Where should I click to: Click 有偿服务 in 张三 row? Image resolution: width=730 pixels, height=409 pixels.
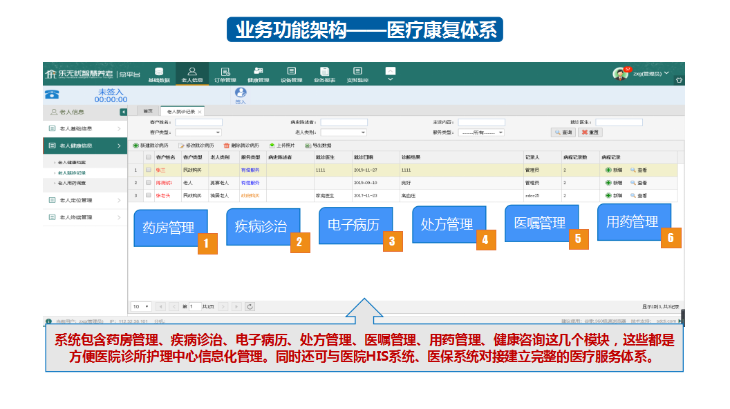(250, 170)
